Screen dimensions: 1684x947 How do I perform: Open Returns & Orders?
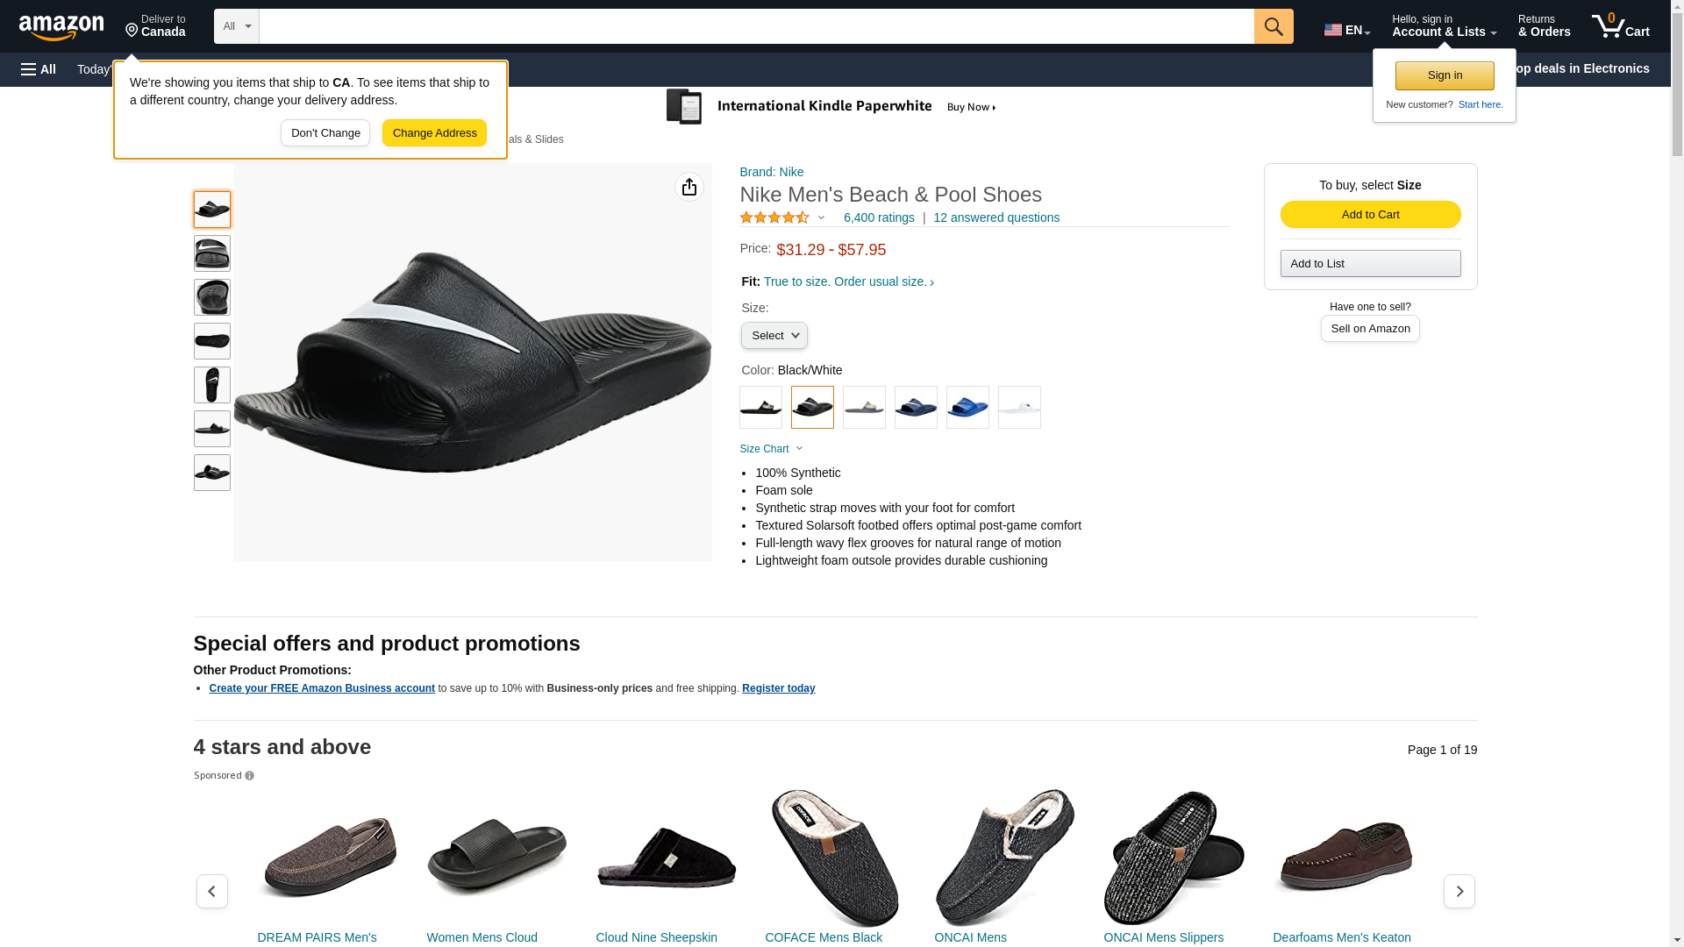tap(1544, 26)
